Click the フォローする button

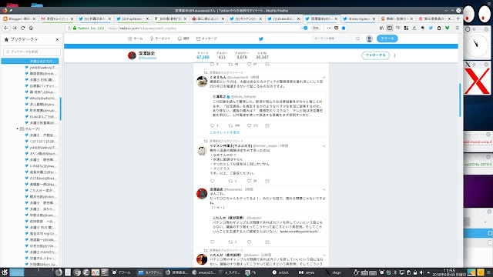[x=375, y=55]
